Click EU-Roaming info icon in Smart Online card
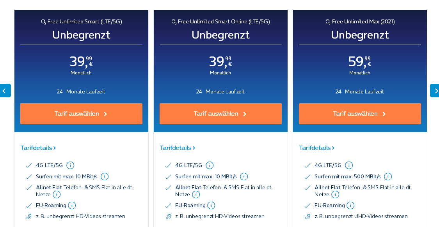Screen dimensions: 439x227 [211, 206]
